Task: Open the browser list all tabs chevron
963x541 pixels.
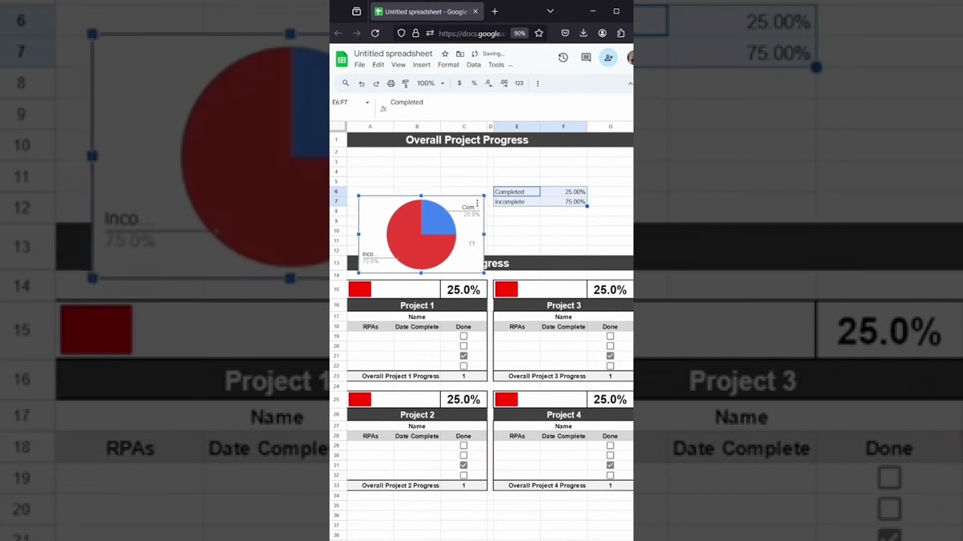Action: (550, 11)
